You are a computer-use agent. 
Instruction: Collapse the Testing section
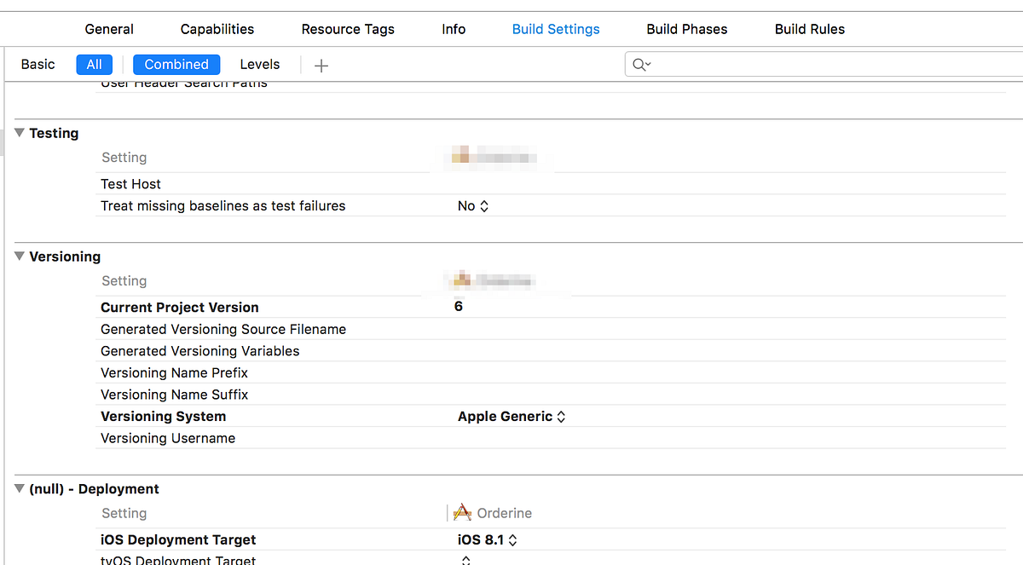point(19,133)
